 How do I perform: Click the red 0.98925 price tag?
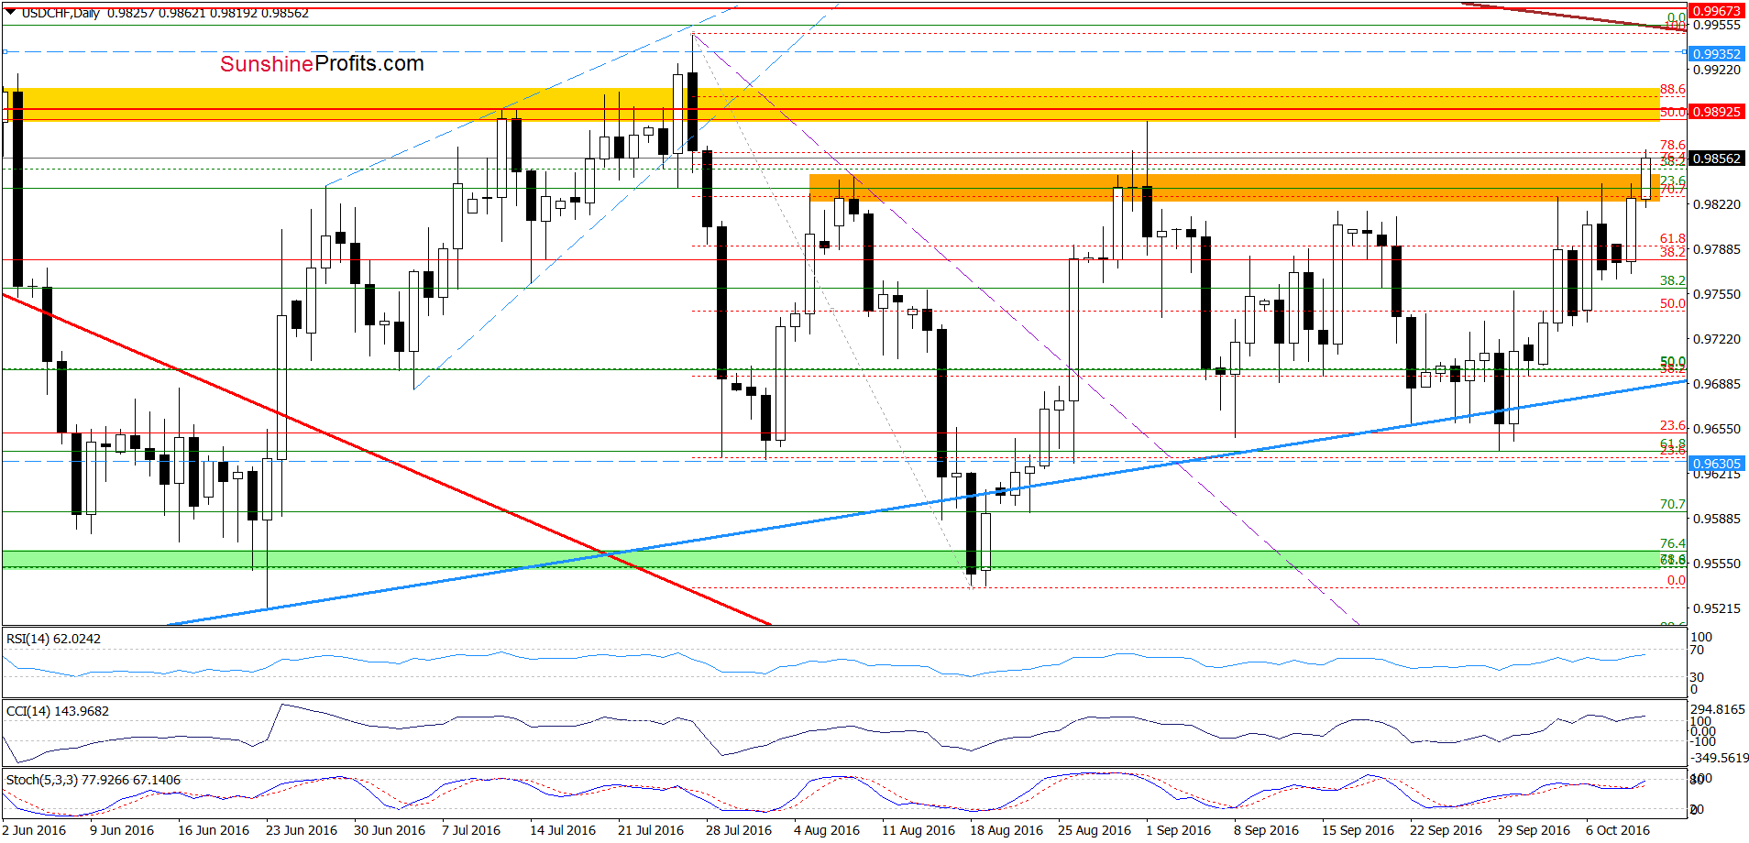1716,112
